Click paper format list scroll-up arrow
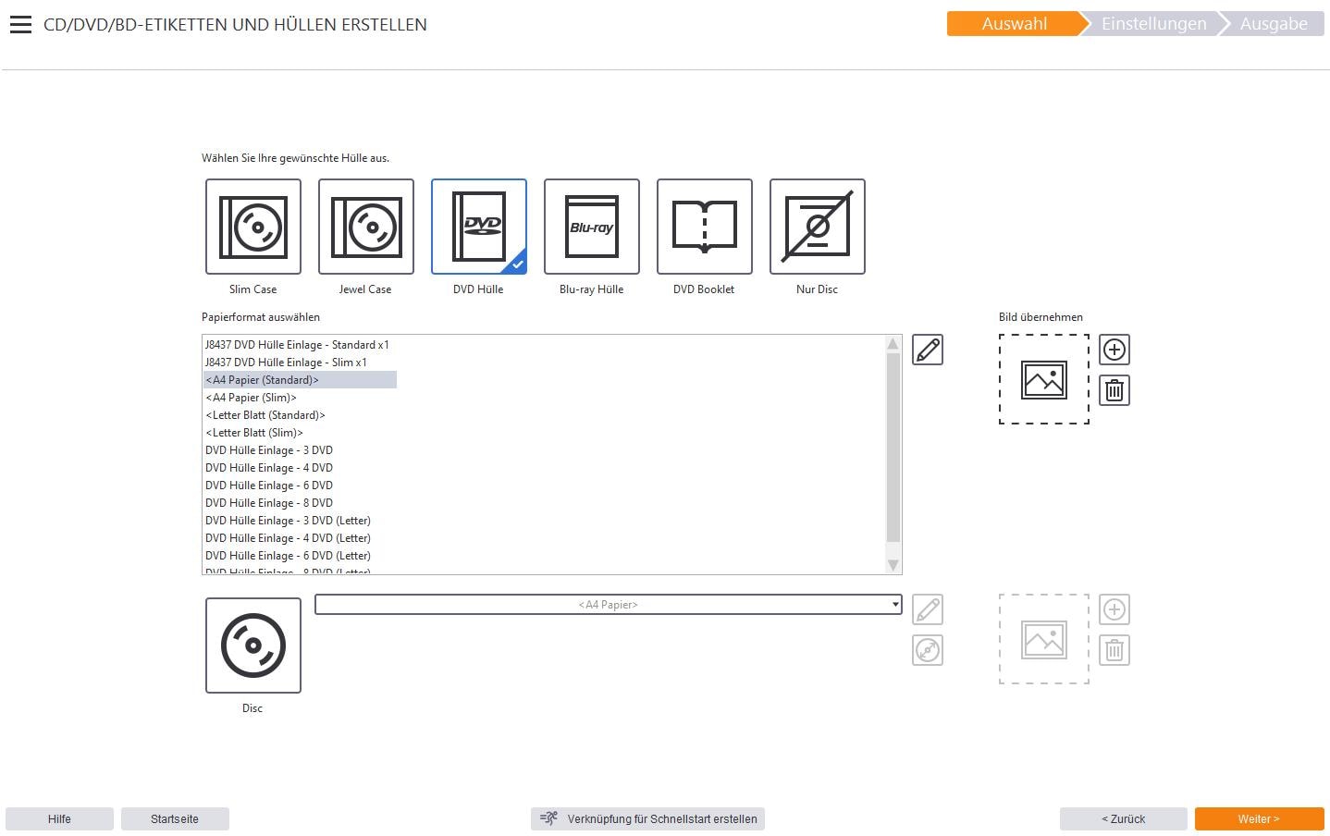Screen dimensions: 1330x836 (x=893, y=344)
